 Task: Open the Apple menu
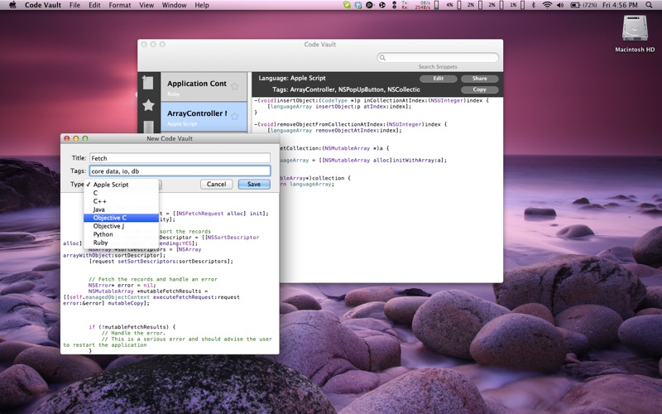tap(12, 5)
